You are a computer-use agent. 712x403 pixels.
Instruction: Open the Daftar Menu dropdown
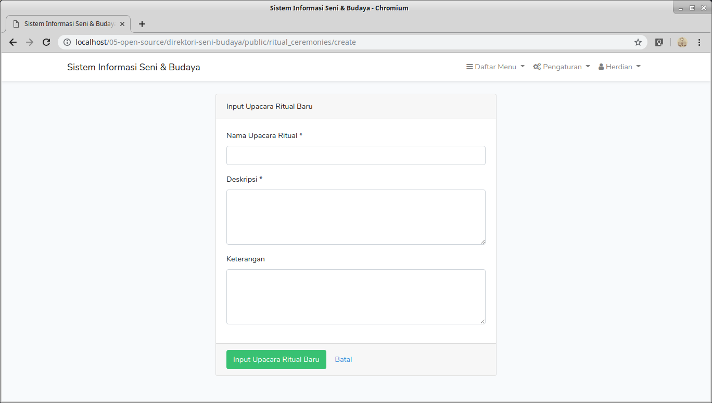point(495,67)
